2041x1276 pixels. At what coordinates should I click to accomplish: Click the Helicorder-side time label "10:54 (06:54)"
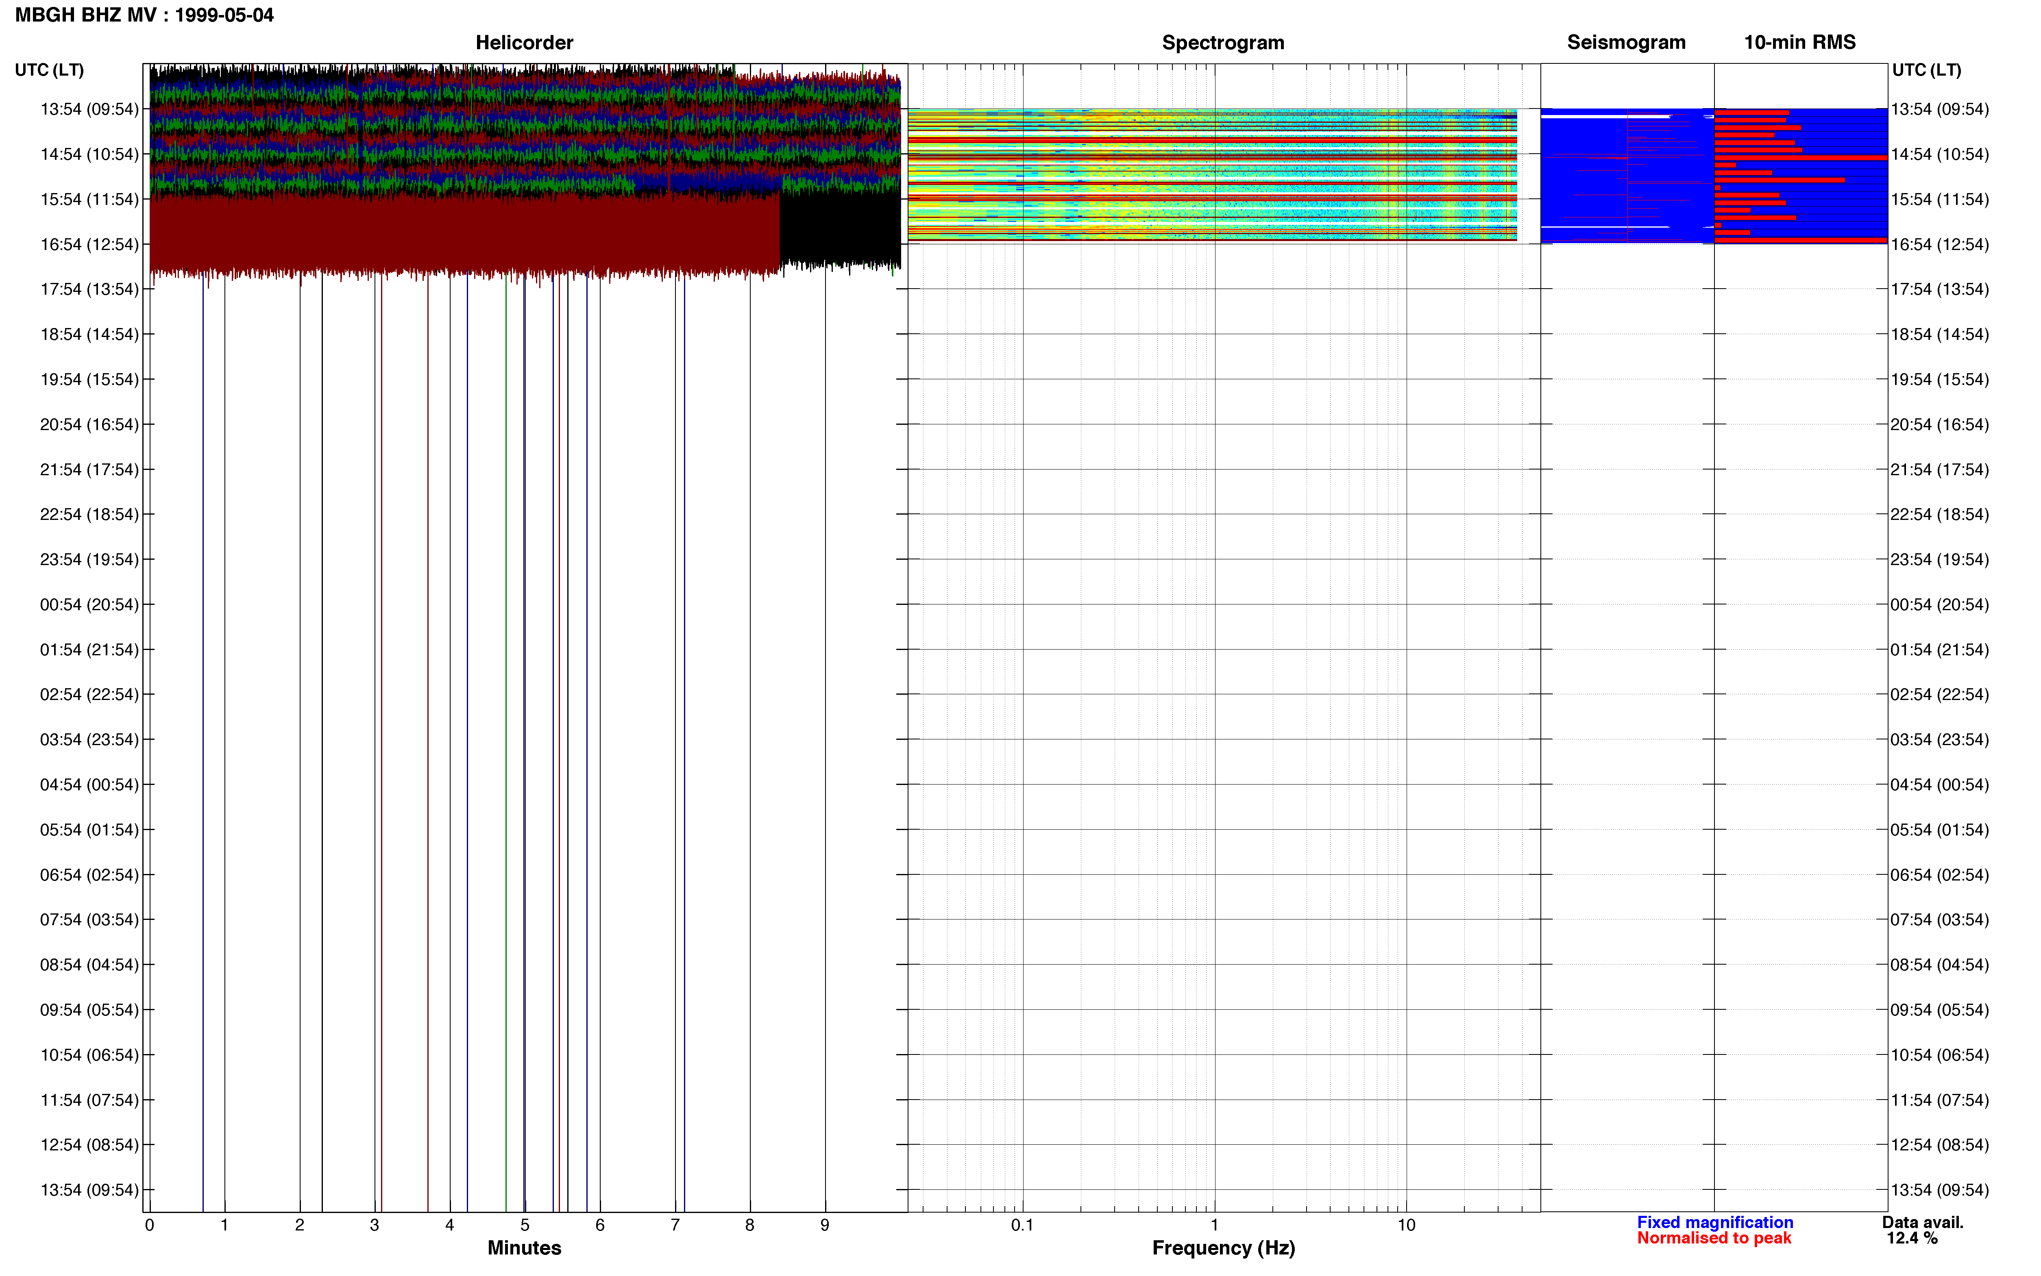(89, 1055)
